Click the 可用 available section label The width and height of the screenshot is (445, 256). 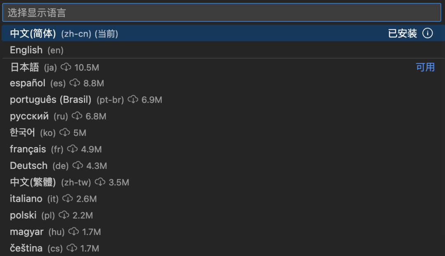tap(425, 67)
